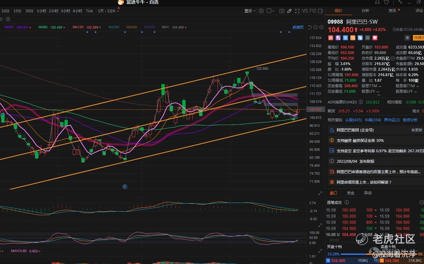Switch to the 资讯 tab
This screenshot has height=264, width=424.
(x=392, y=11)
